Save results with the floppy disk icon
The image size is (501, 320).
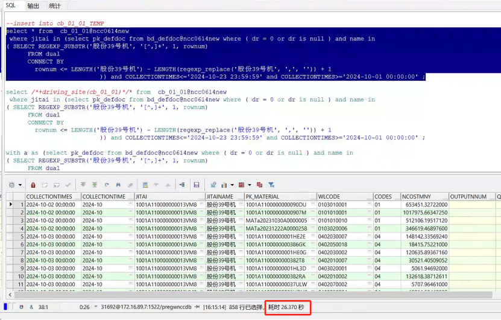197,185
